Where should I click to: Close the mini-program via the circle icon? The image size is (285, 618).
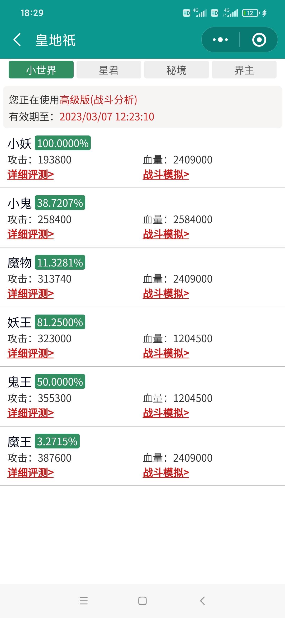coord(259,40)
